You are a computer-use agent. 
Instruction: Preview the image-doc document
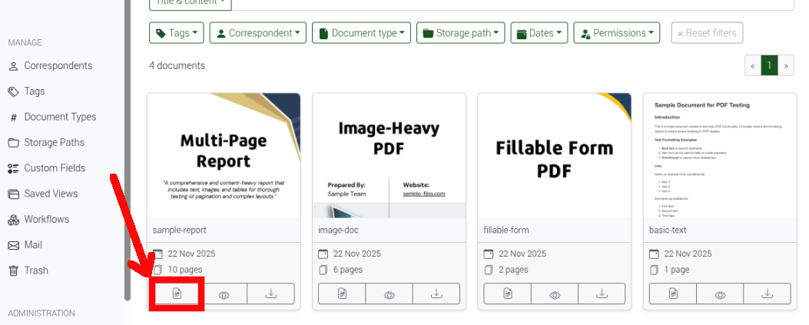tap(389, 293)
